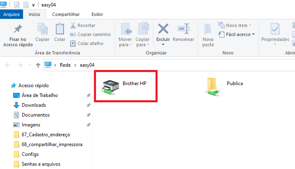
Task: Click the back navigation arrow
Action: 8,65
